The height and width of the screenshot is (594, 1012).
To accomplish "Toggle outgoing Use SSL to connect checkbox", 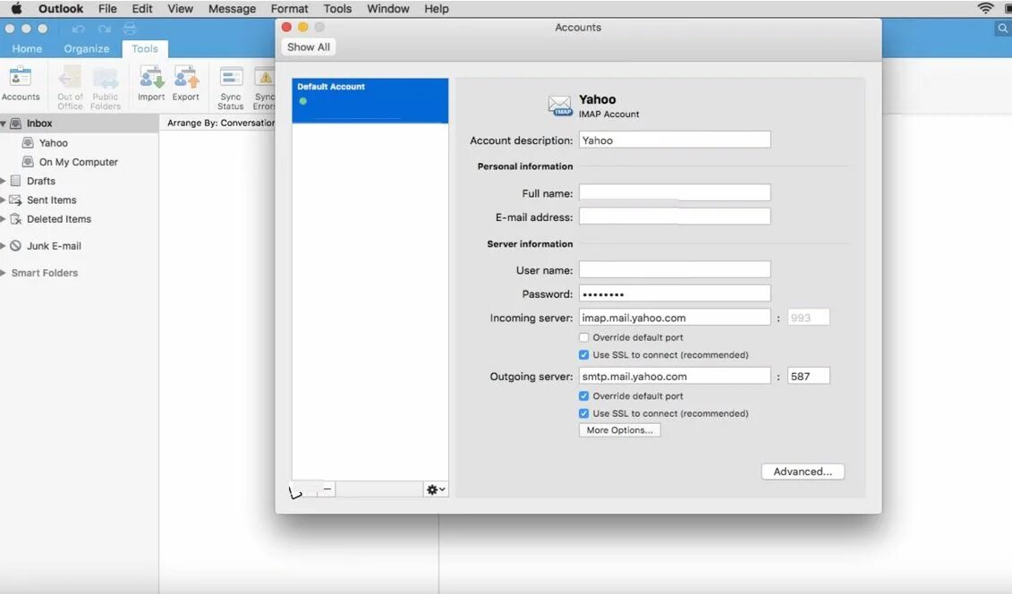I will point(584,413).
